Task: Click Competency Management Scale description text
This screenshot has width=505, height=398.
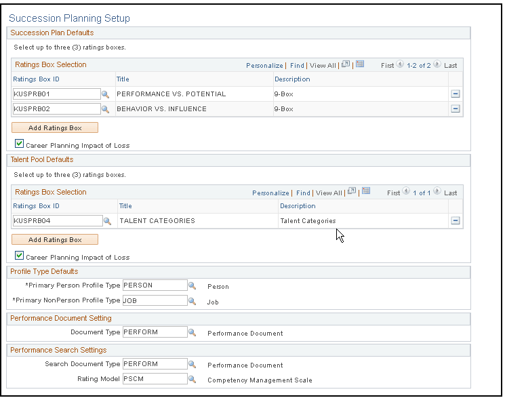Action: 260,380
